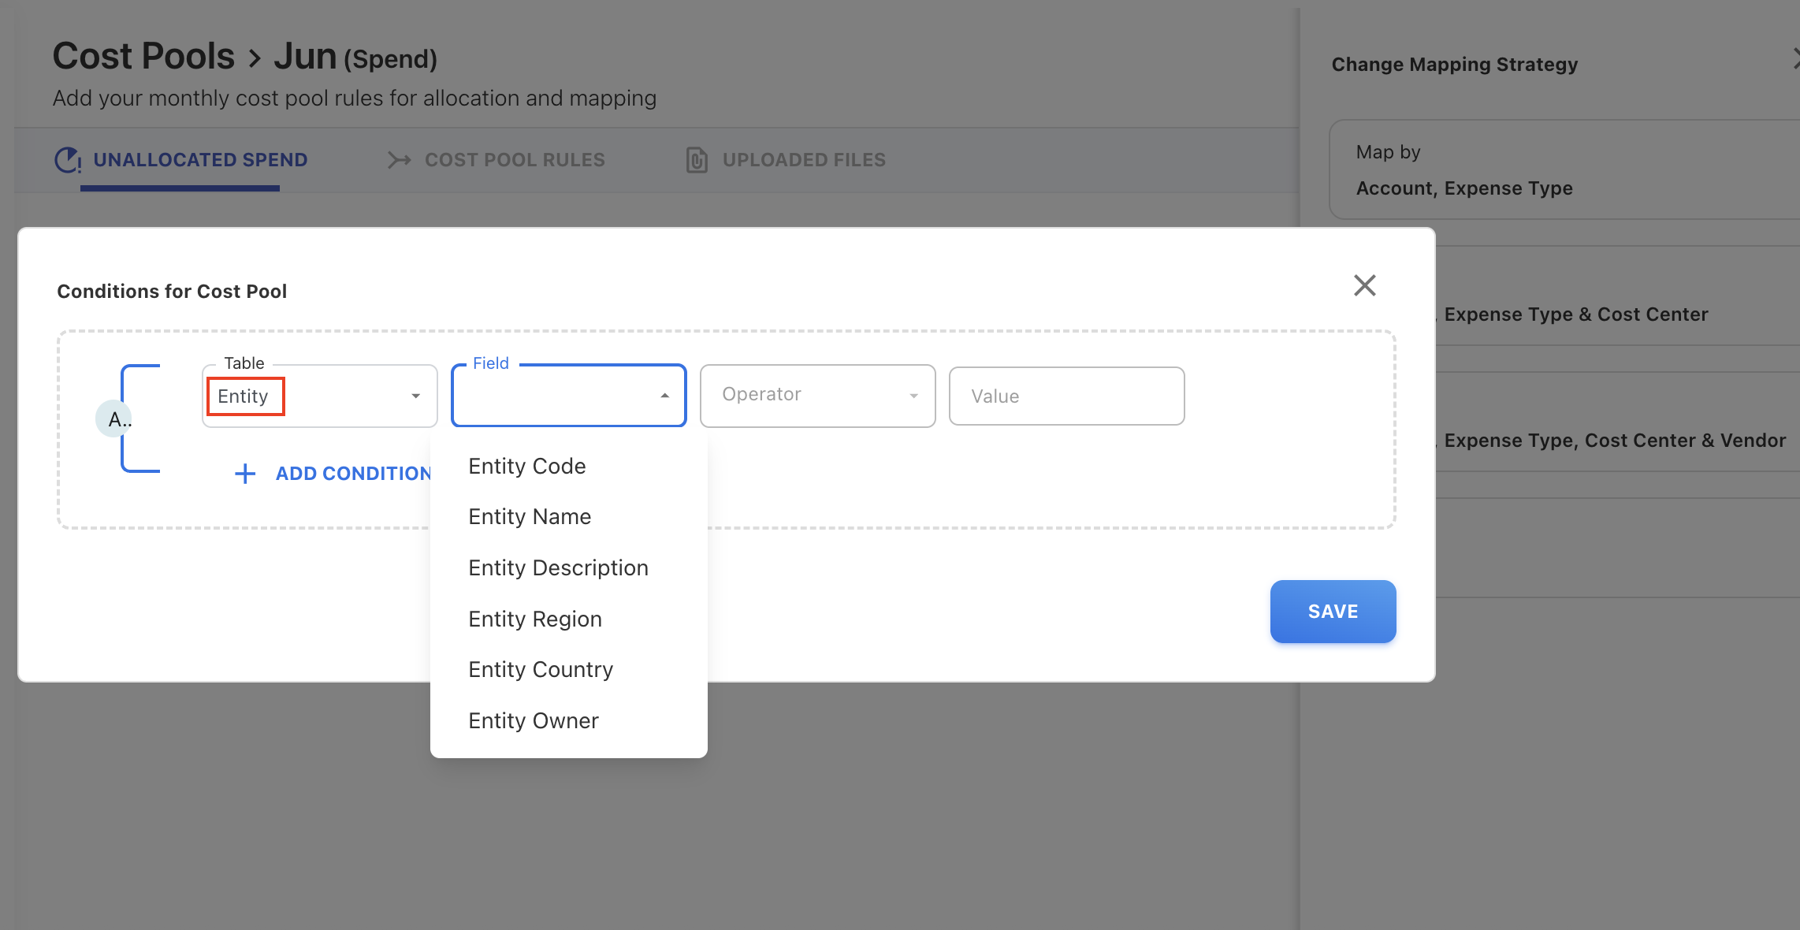The image size is (1800, 930).
Task: Click the Uploaded Files document icon
Action: (x=697, y=160)
